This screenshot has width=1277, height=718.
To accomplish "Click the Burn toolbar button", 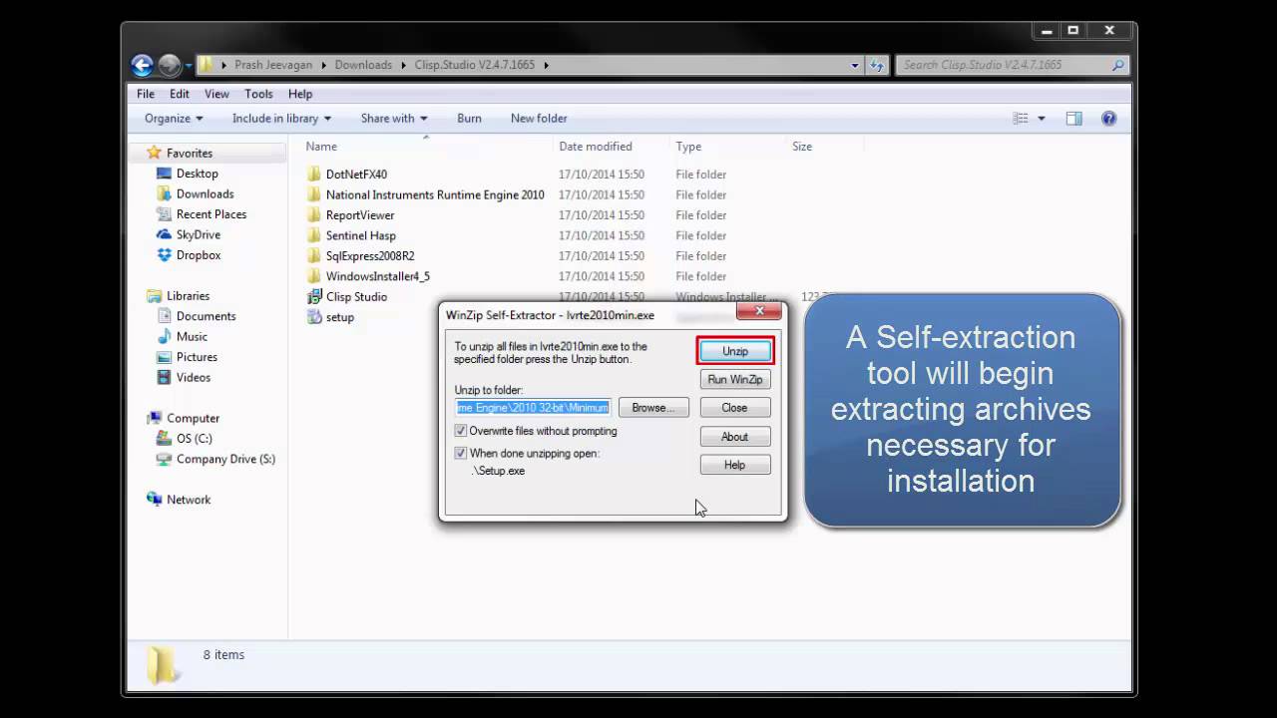I will [x=469, y=118].
